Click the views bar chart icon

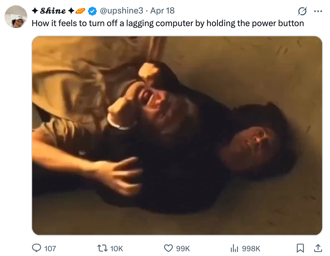(x=234, y=248)
